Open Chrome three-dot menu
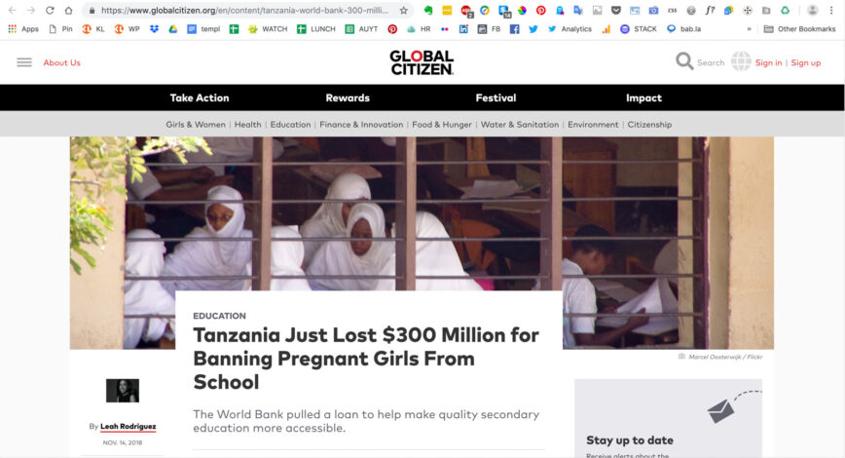Image resolution: width=845 pixels, height=458 pixels. (x=831, y=11)
